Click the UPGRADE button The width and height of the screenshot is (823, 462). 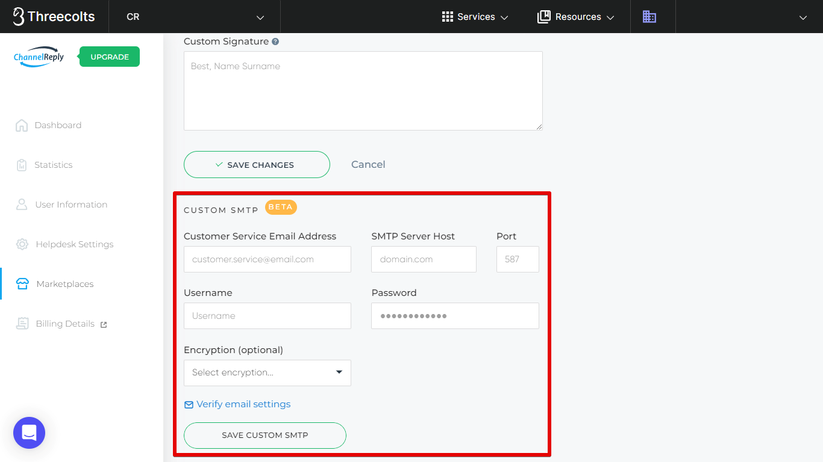(x=110, y=57)
